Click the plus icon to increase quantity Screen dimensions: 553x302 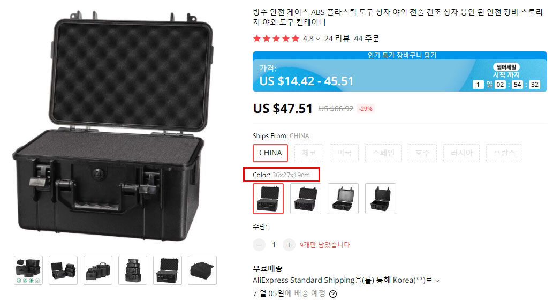289,245
